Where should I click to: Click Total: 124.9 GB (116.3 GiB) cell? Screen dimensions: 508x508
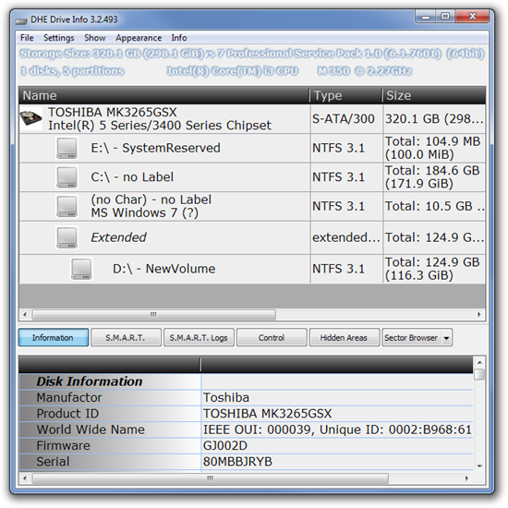[x=434, y=269]
